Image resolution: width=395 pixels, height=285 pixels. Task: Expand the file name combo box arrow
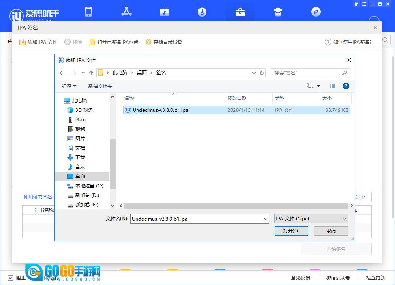(x=265, y=219)
